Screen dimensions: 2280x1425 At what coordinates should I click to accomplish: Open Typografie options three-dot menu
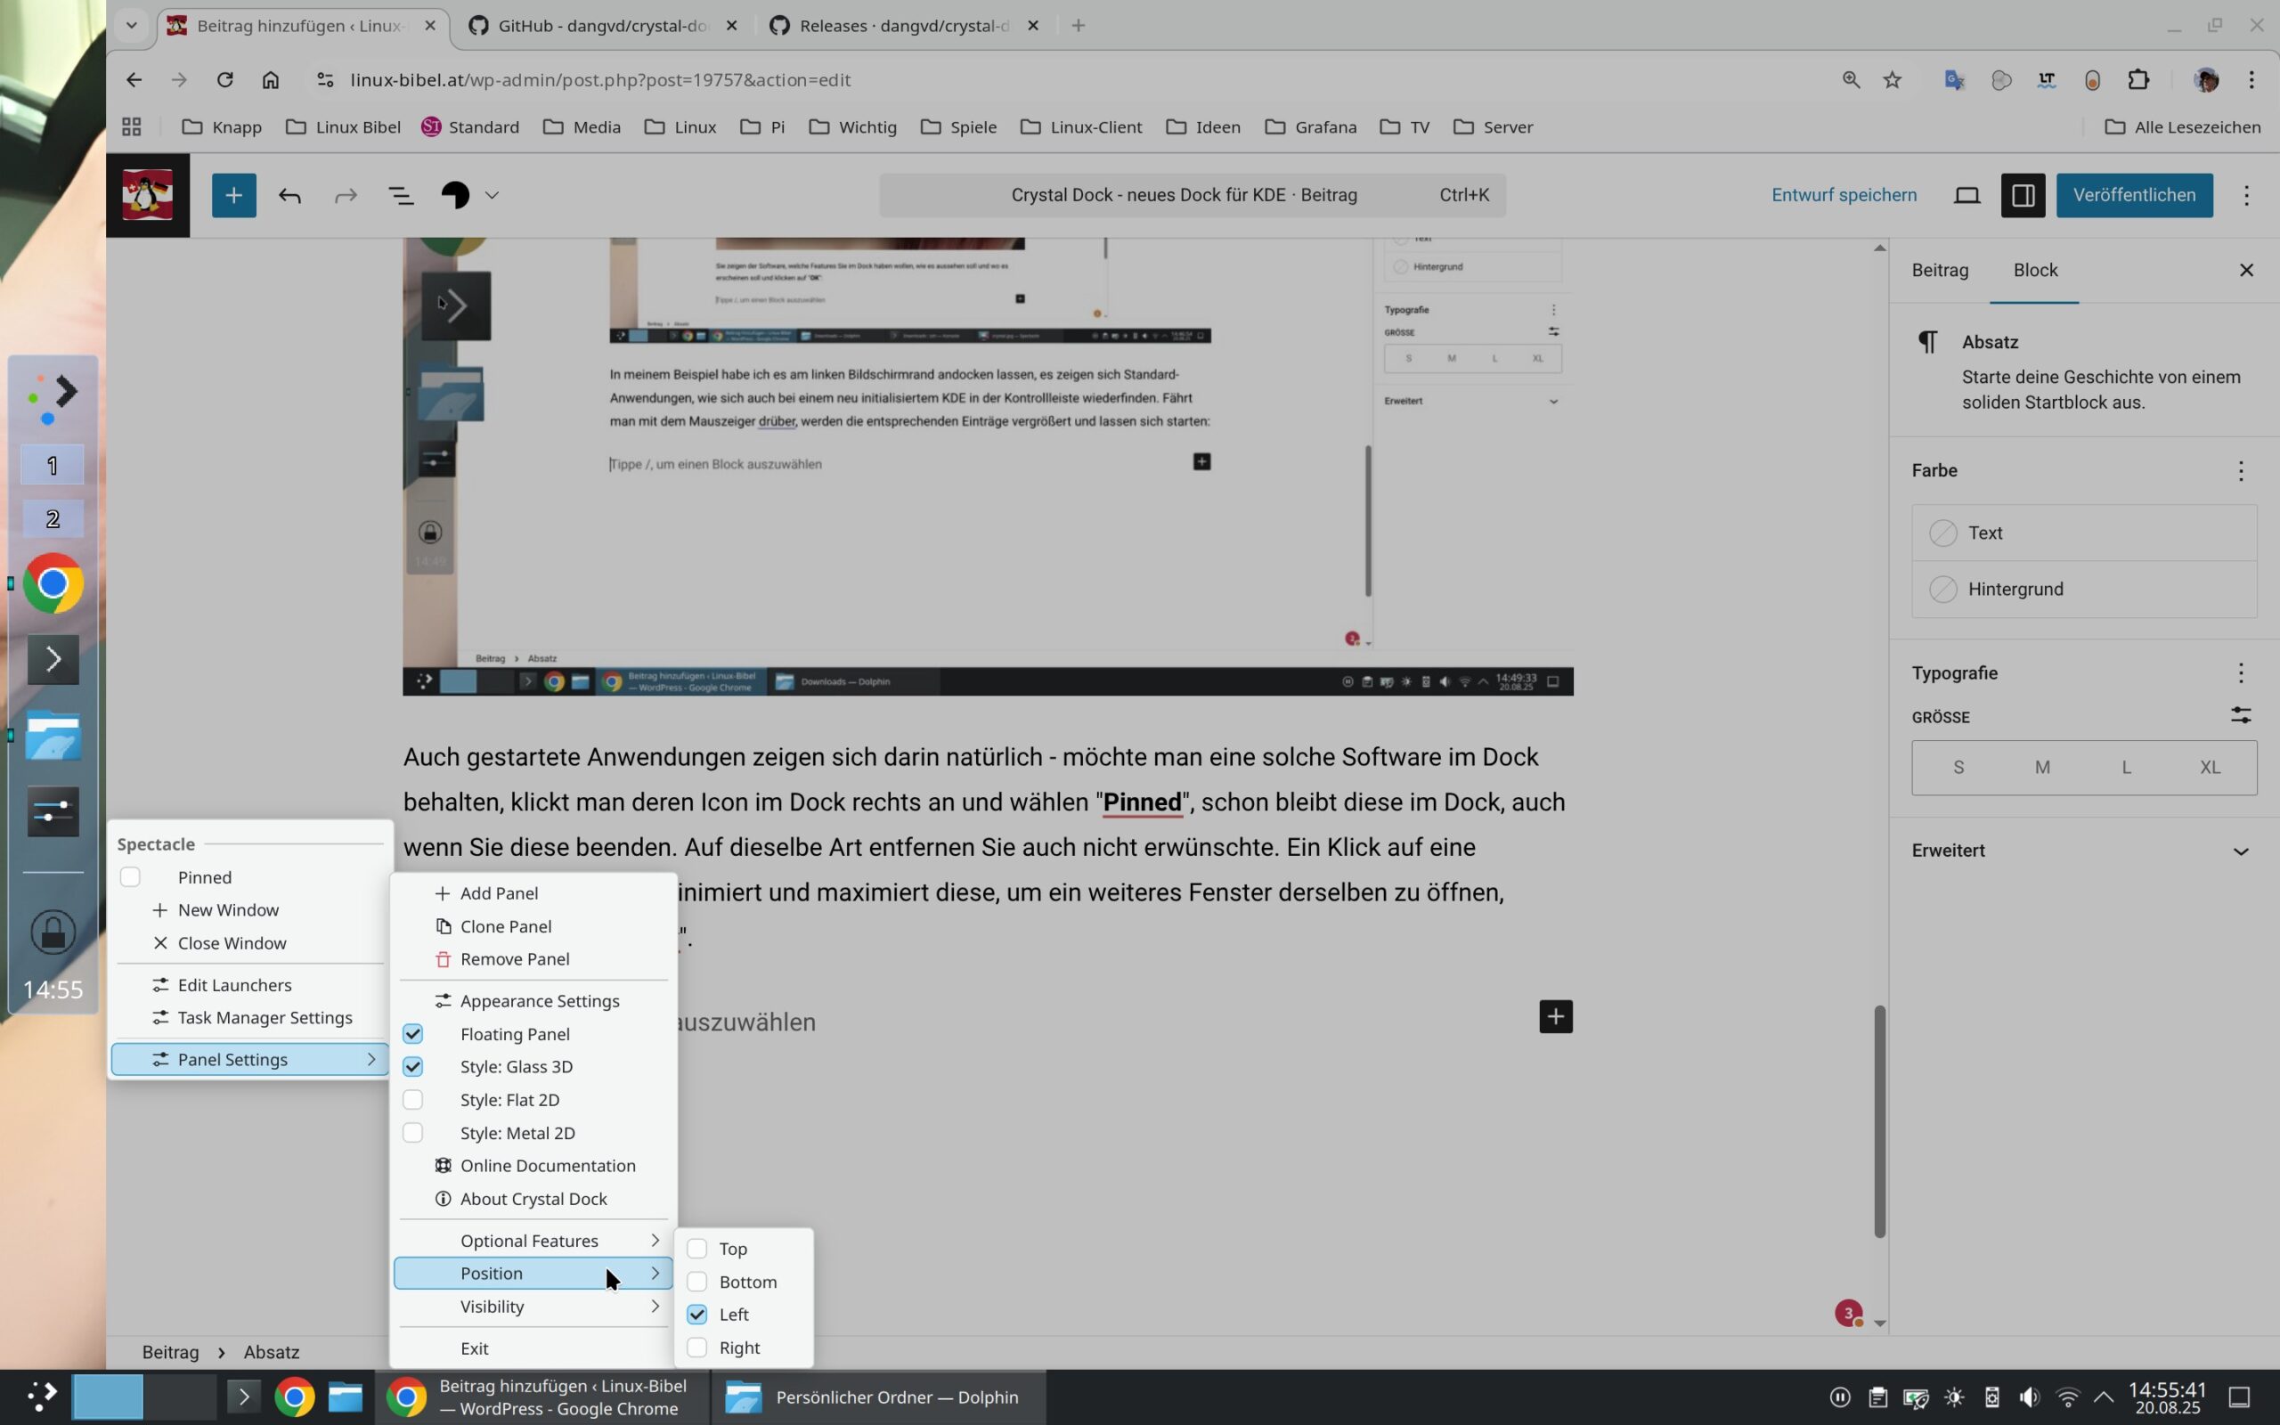tap(2241, 673)
